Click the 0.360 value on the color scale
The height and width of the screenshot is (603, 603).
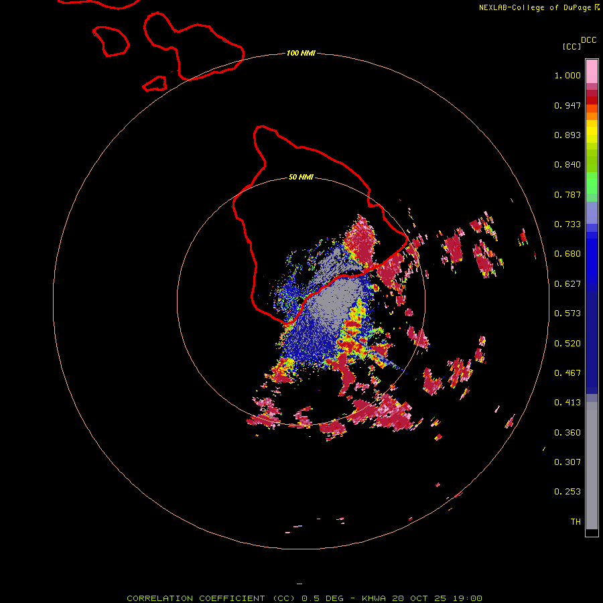(567, 433)
